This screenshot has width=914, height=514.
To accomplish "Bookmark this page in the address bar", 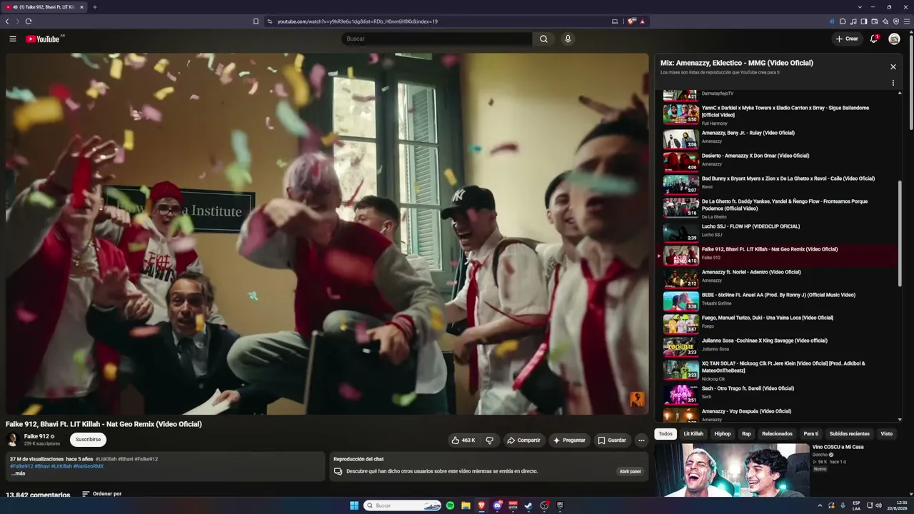I will click(x=256, y=21).
